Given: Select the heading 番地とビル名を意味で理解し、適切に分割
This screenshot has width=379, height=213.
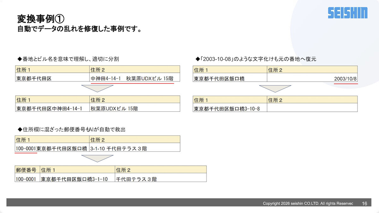Looking at the screenshot, I should pyautogui.click(x=68, y=59).
